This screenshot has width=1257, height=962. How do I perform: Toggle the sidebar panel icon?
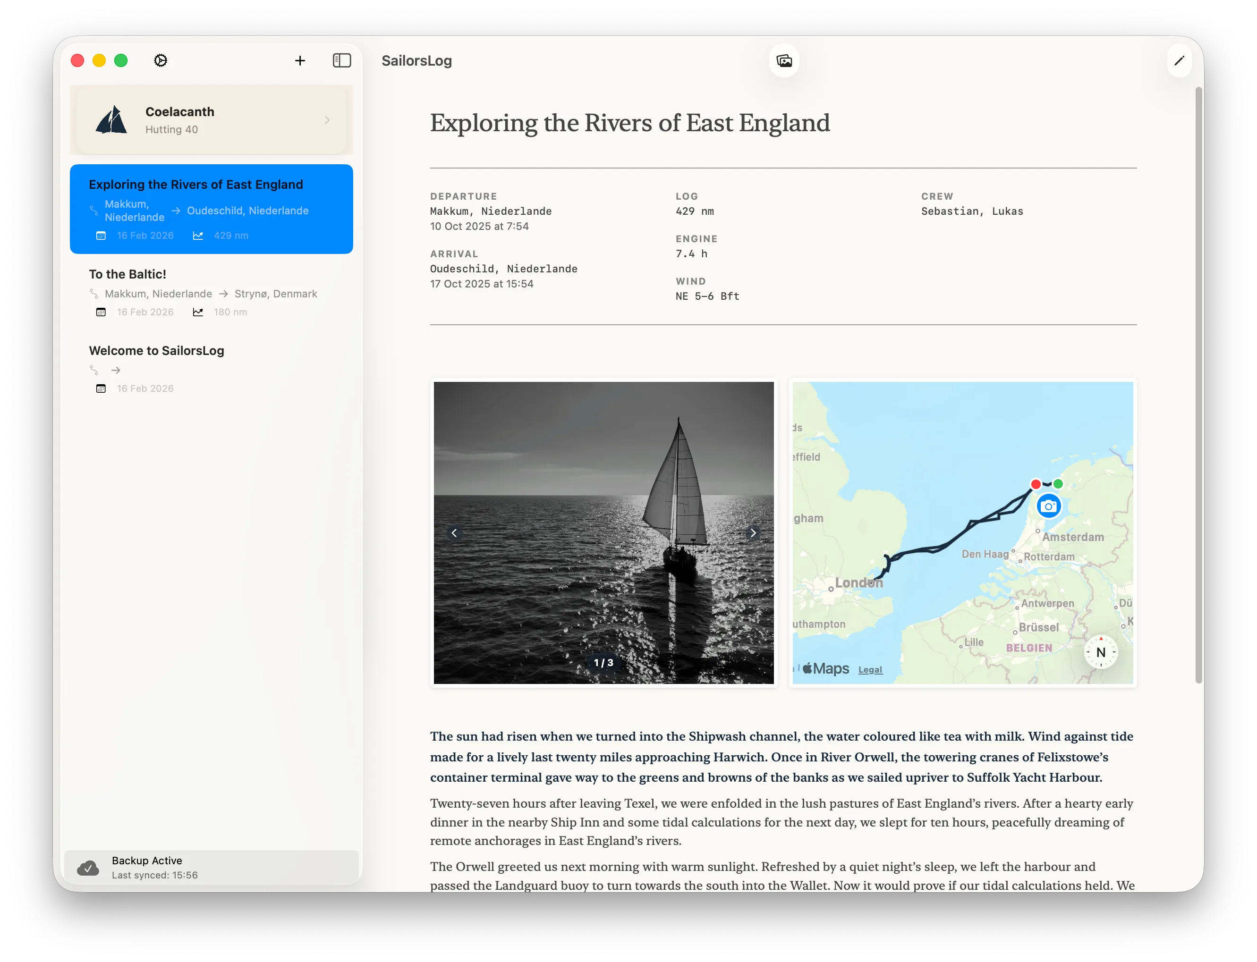pyautogui.click(x=342, y=61)
